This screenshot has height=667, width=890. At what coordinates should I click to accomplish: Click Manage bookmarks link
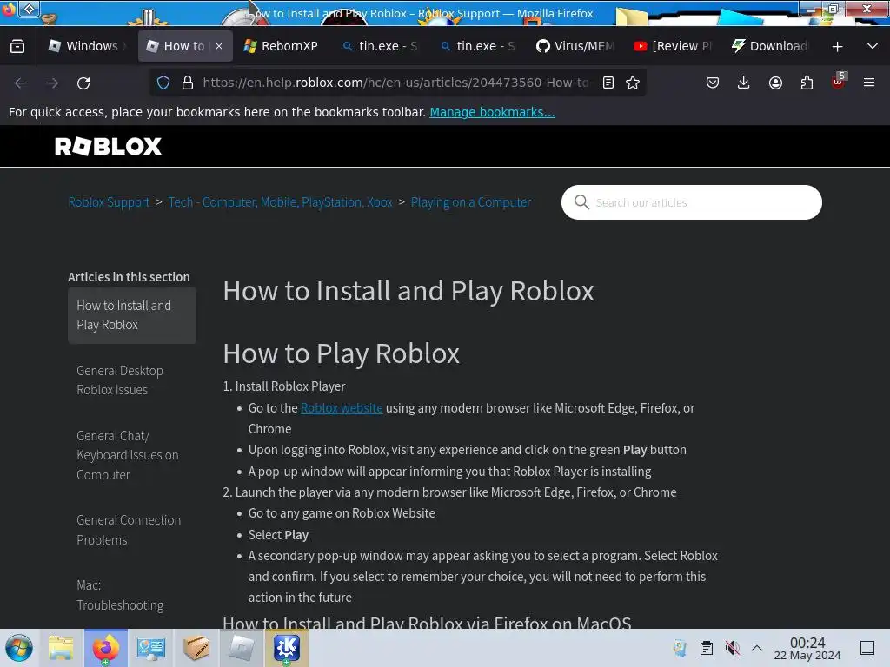point(492,112)
